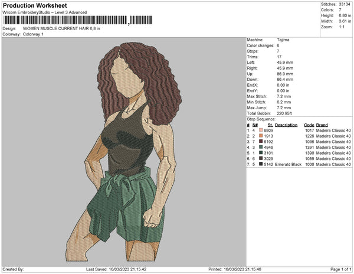Select the Down value 86.4 mm
Viewport: 354px width, 274px height.
(x=285, y=80)
